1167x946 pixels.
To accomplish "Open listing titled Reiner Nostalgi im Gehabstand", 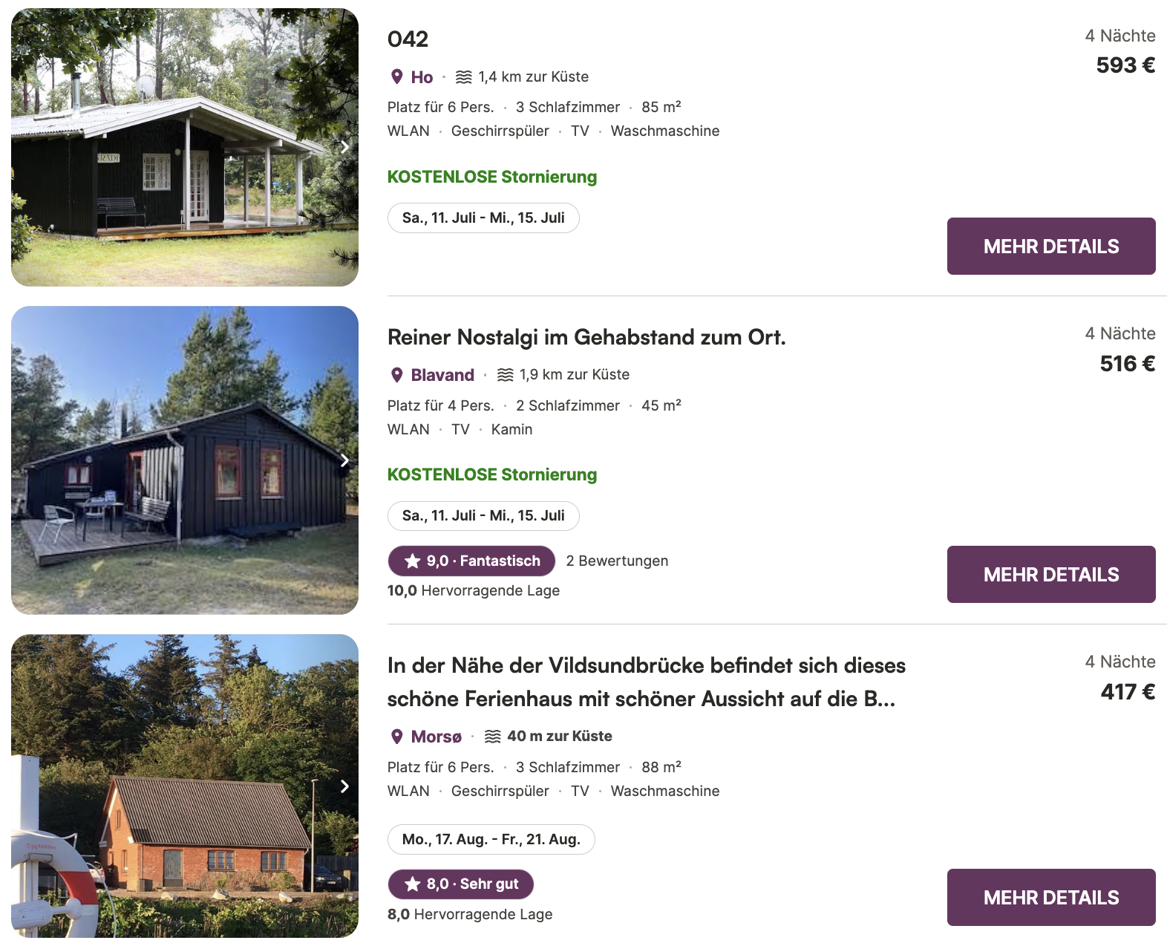I will [586, 338].
